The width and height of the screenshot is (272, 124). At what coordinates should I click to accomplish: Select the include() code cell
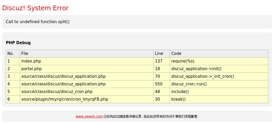click(219, 92)
